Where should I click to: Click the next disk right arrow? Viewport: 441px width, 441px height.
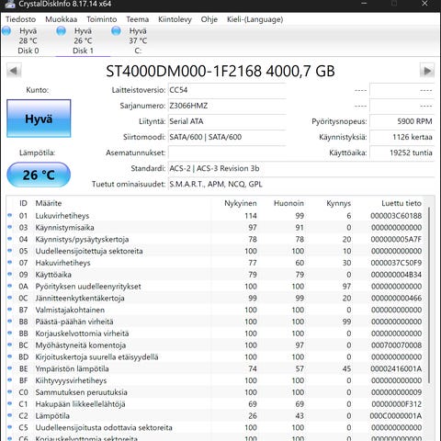point(427,71)
